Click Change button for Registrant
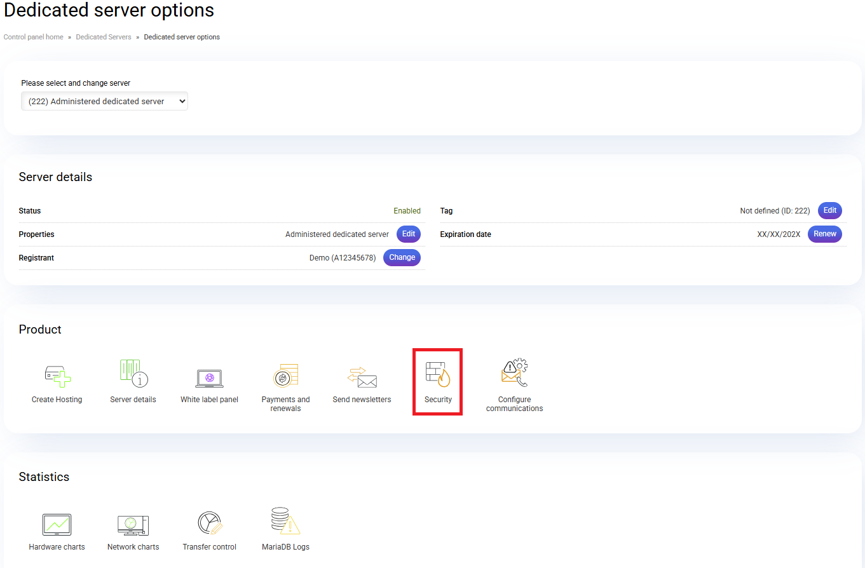 pyautogui.click(x=402, y=257)
